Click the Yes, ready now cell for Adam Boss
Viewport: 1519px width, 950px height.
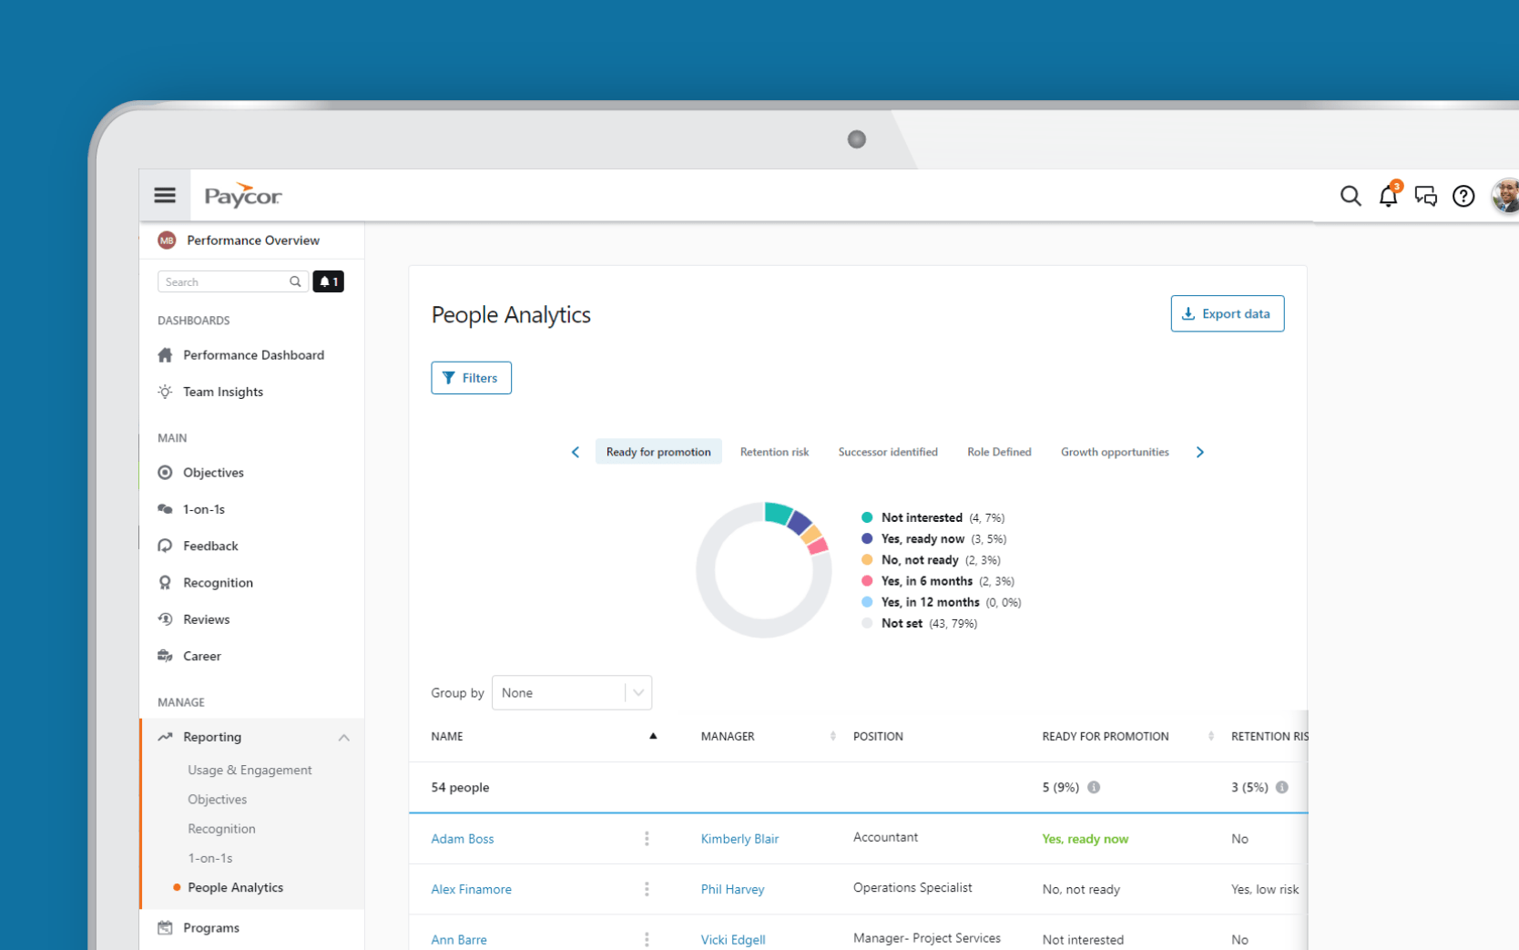(x=1085, y=839)
